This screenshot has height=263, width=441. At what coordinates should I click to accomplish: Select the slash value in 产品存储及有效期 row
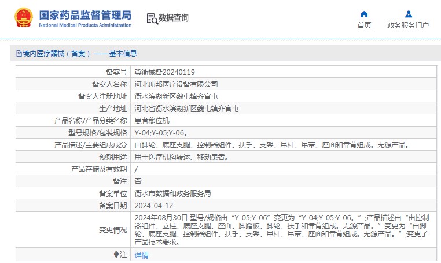[136, 169]
